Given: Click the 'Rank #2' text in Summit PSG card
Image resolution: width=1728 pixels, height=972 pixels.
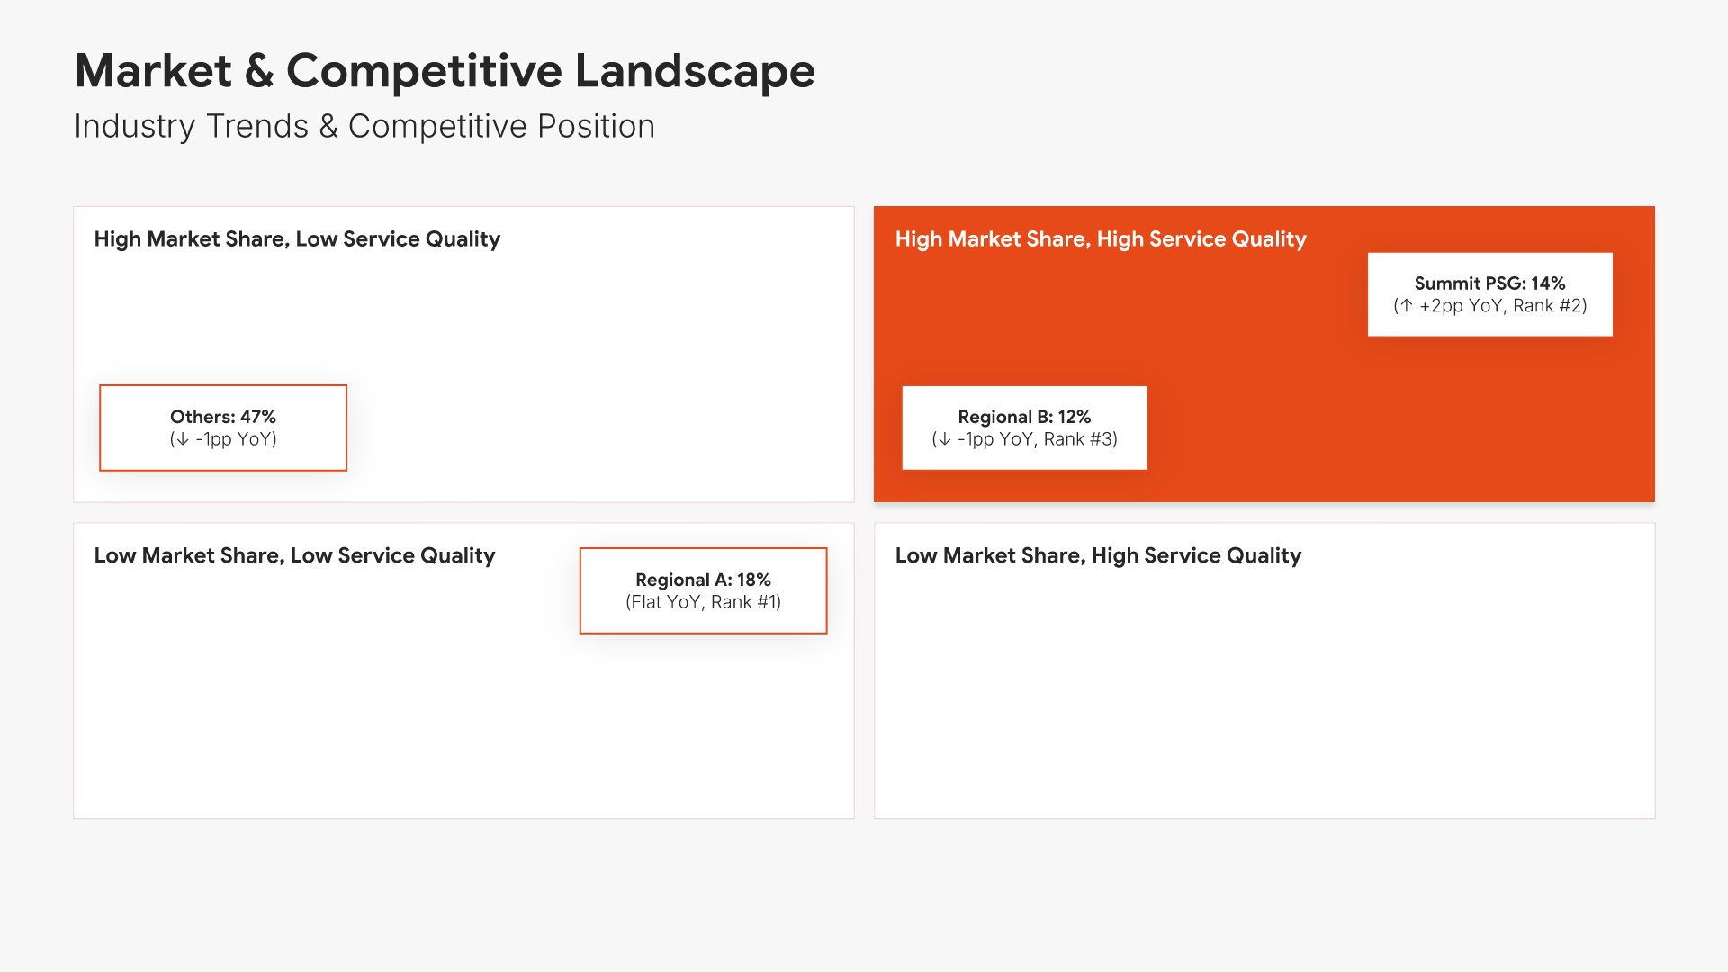Looking at the screenshot, I should coord(1548,306).
